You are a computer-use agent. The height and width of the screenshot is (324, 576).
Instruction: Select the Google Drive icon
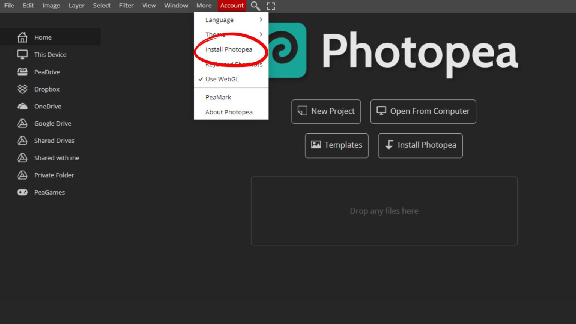(22, 123)
